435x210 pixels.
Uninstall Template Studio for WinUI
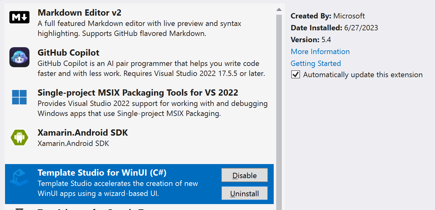(245, 193)
